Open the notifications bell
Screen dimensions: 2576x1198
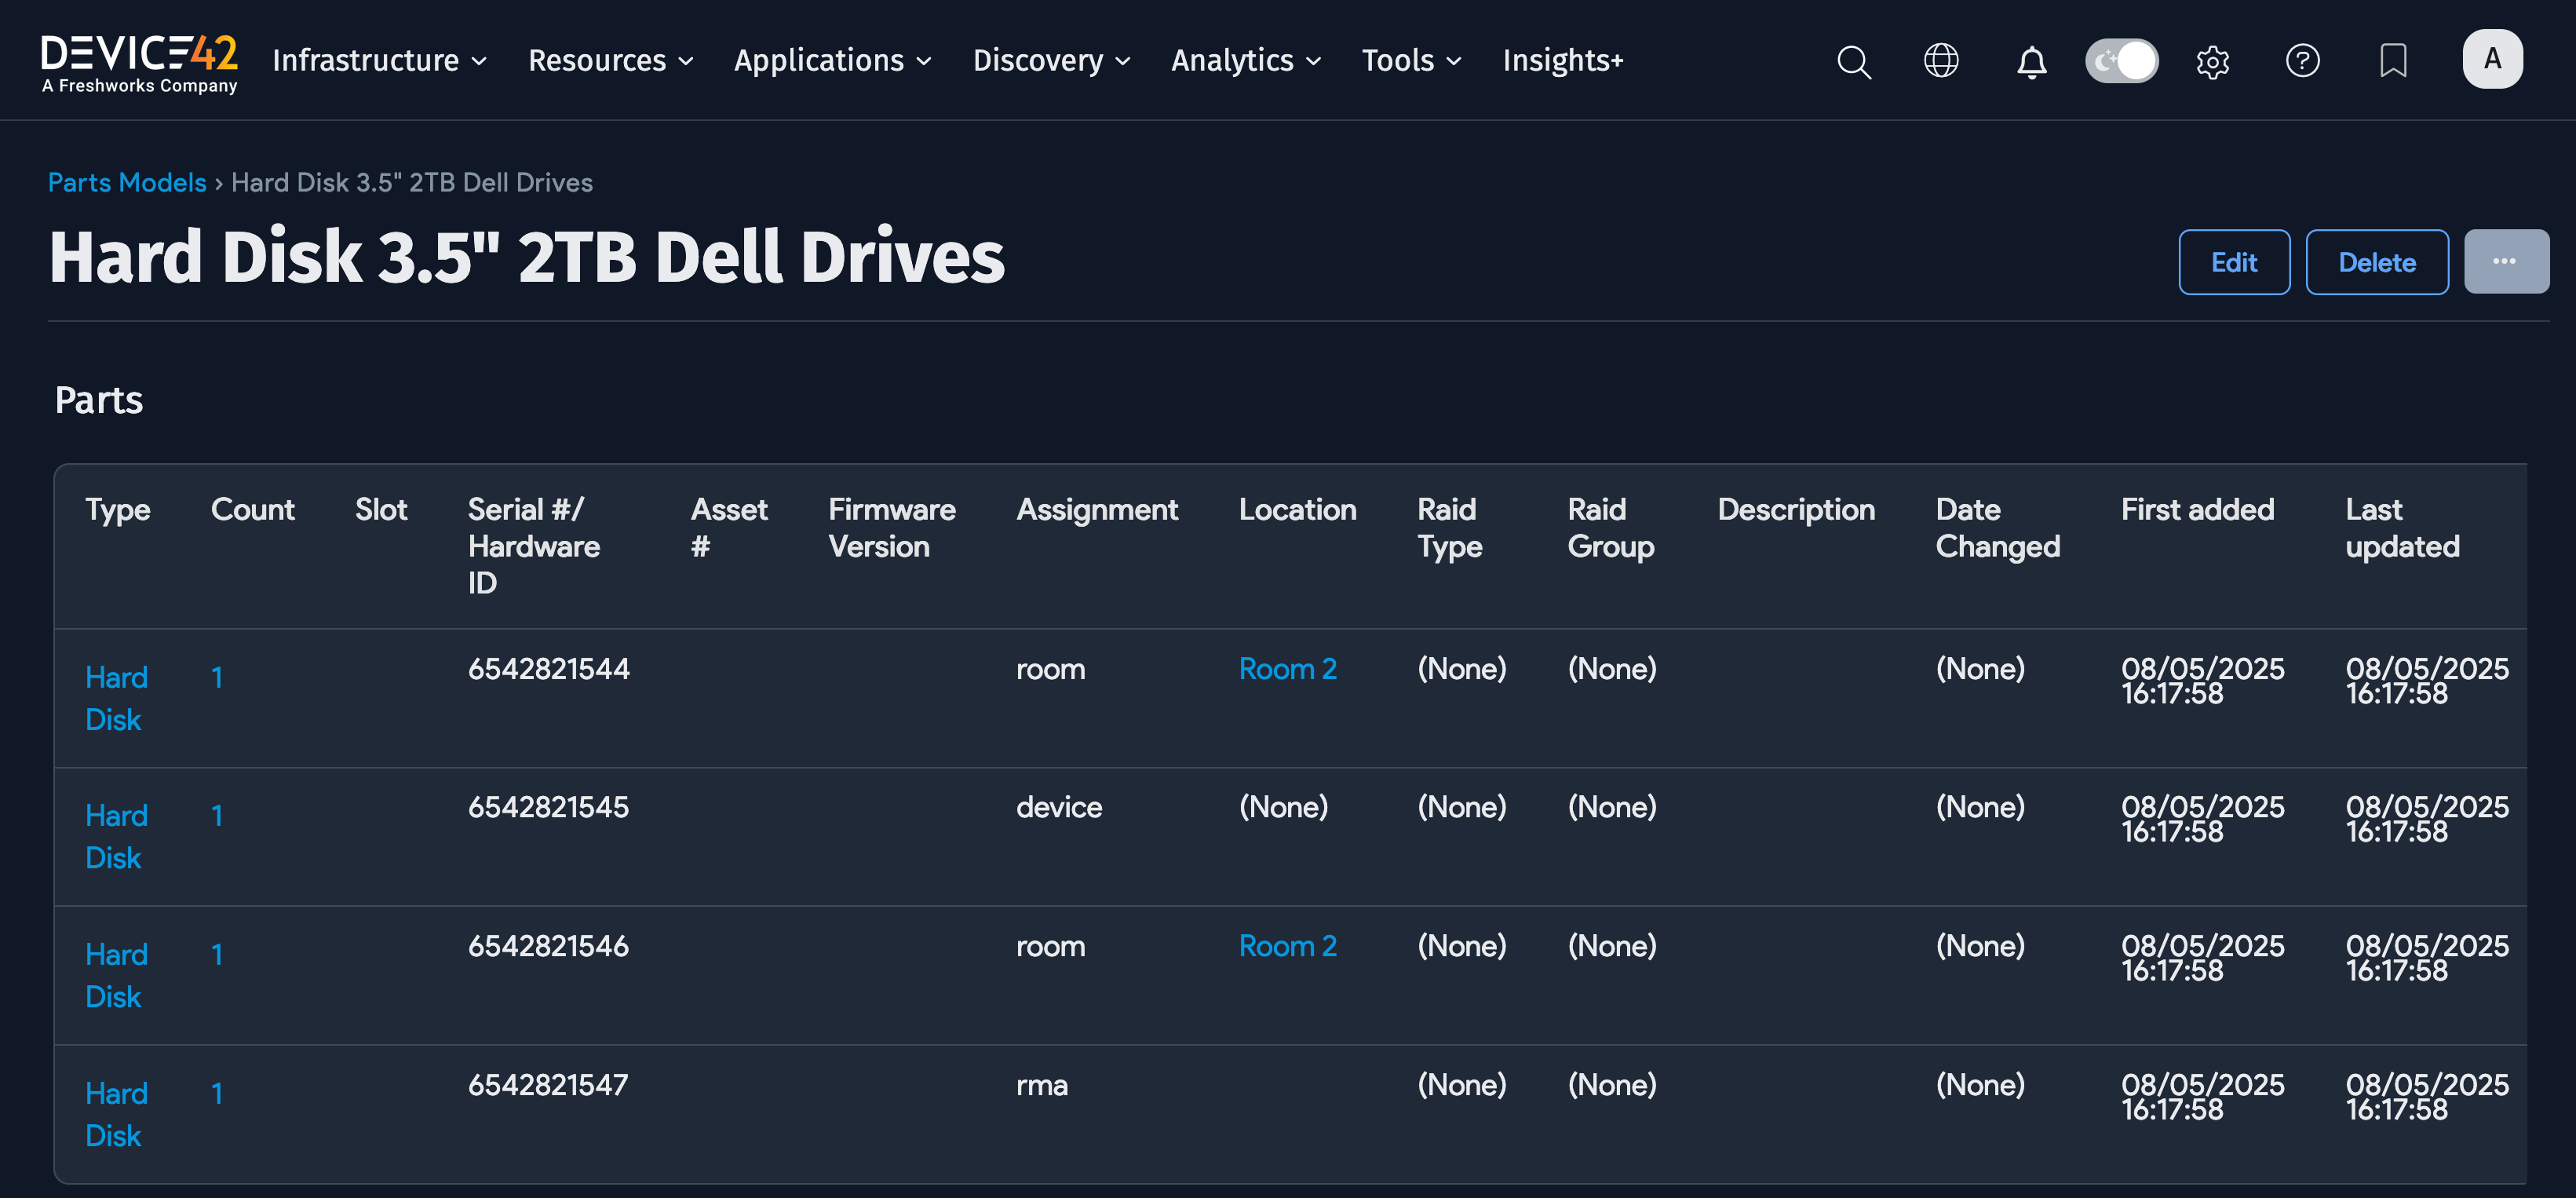[2031, 62]
